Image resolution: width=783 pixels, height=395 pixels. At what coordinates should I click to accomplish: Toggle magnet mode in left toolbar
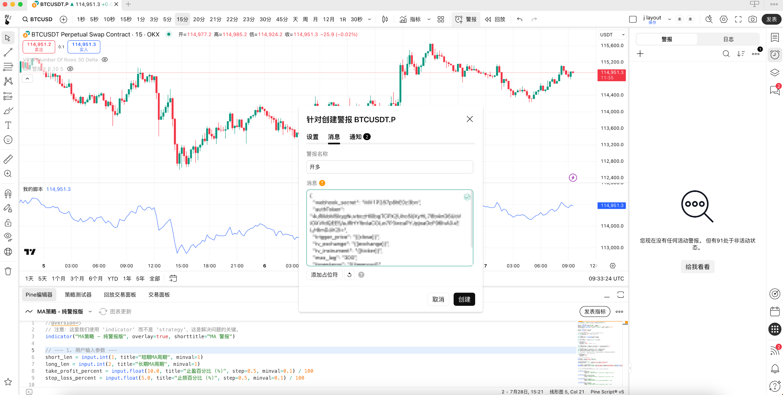(8, 193)
